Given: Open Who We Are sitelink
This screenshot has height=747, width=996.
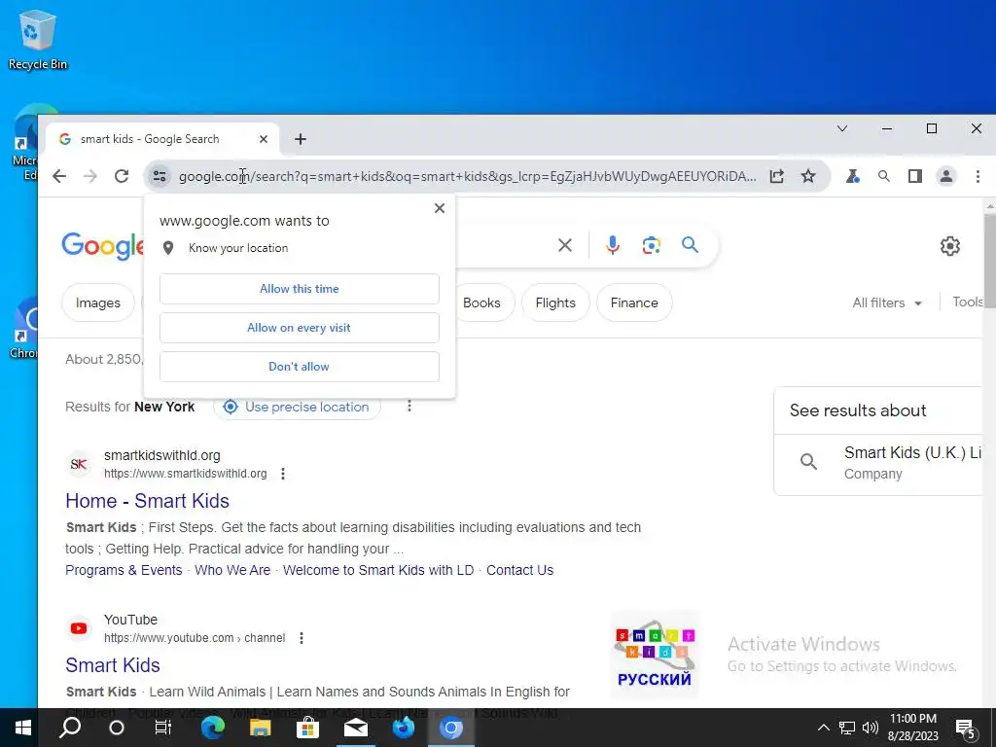Looking at the screenshot, I should coord(232,570).
